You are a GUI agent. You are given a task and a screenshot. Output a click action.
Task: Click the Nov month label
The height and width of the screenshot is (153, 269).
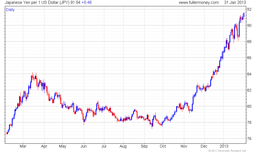(184, 146)
